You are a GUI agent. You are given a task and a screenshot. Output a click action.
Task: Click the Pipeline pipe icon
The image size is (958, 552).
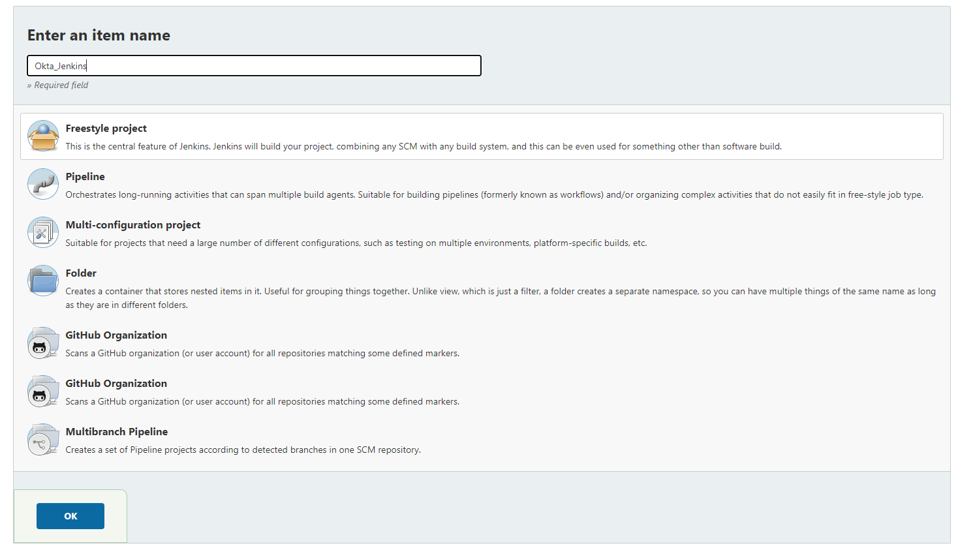pos(43,184)
